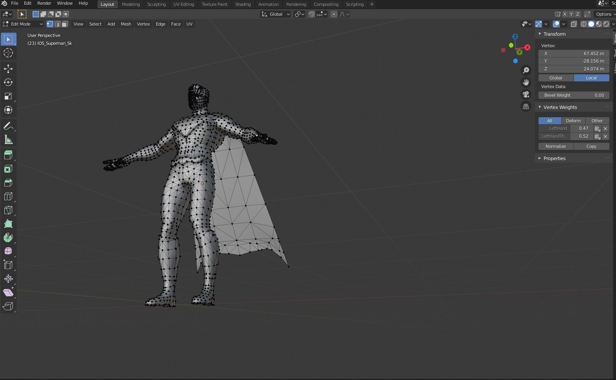The image size is (616, 380).
Task: Activate the 3D Cursor tool
Action: click(x=8, y=53)
